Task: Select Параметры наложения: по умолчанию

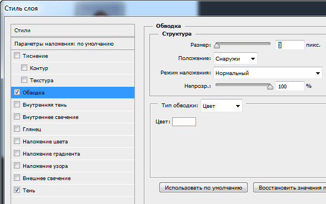Action: (x=73, y=44)
